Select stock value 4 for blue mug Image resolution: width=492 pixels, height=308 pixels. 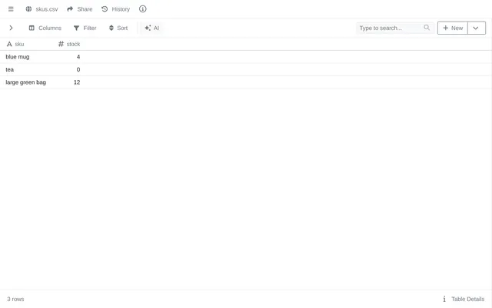pos(78,57)
